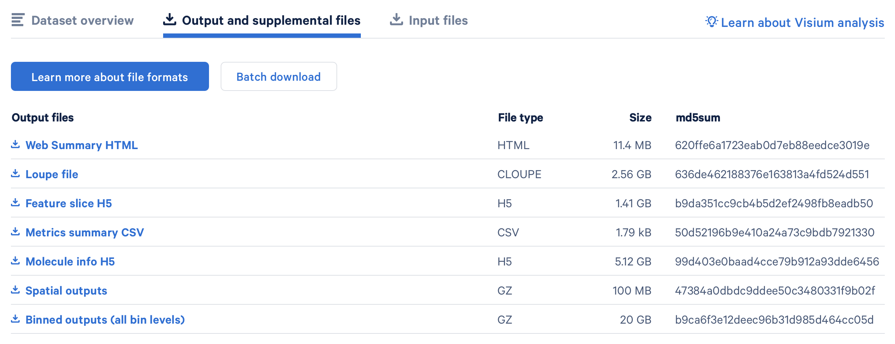This screenshot has width=895, height=344.
Task: Click H5 file type in Molecule info row
Action: 505,261
